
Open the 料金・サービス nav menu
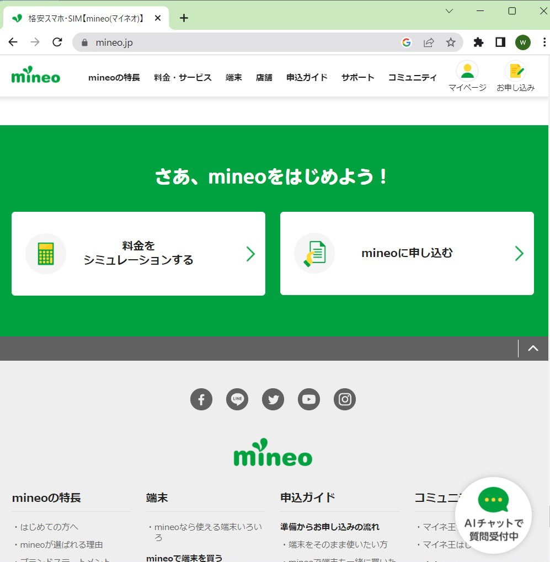[183, 77]
